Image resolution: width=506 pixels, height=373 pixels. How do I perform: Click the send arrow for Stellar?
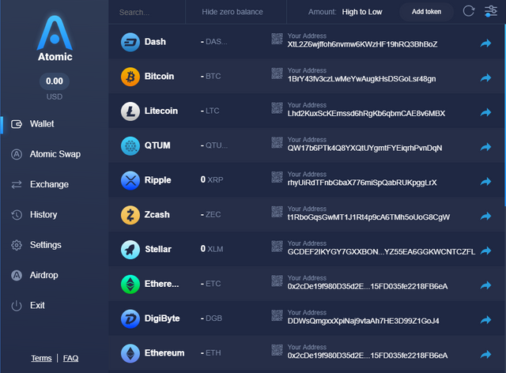click(485, 251)
